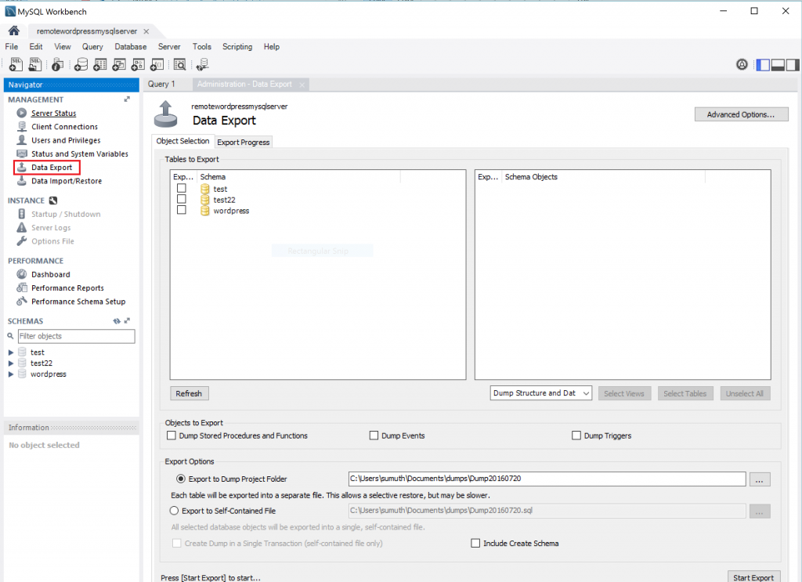Switch to the Export Progress tab
802x582 pixels.
click(244, 142)
